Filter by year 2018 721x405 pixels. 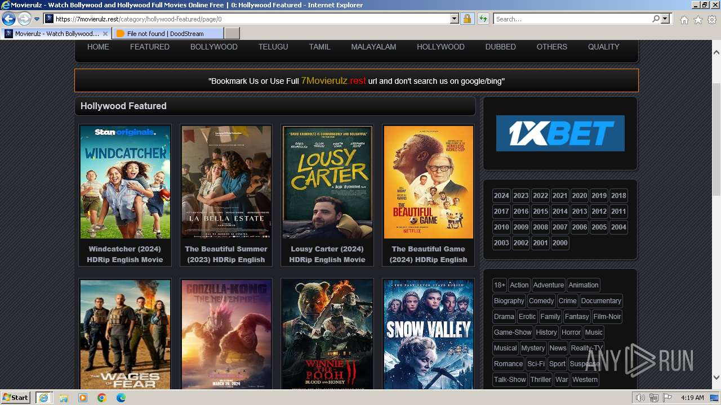pyautogui.click(x=618, y=196)
